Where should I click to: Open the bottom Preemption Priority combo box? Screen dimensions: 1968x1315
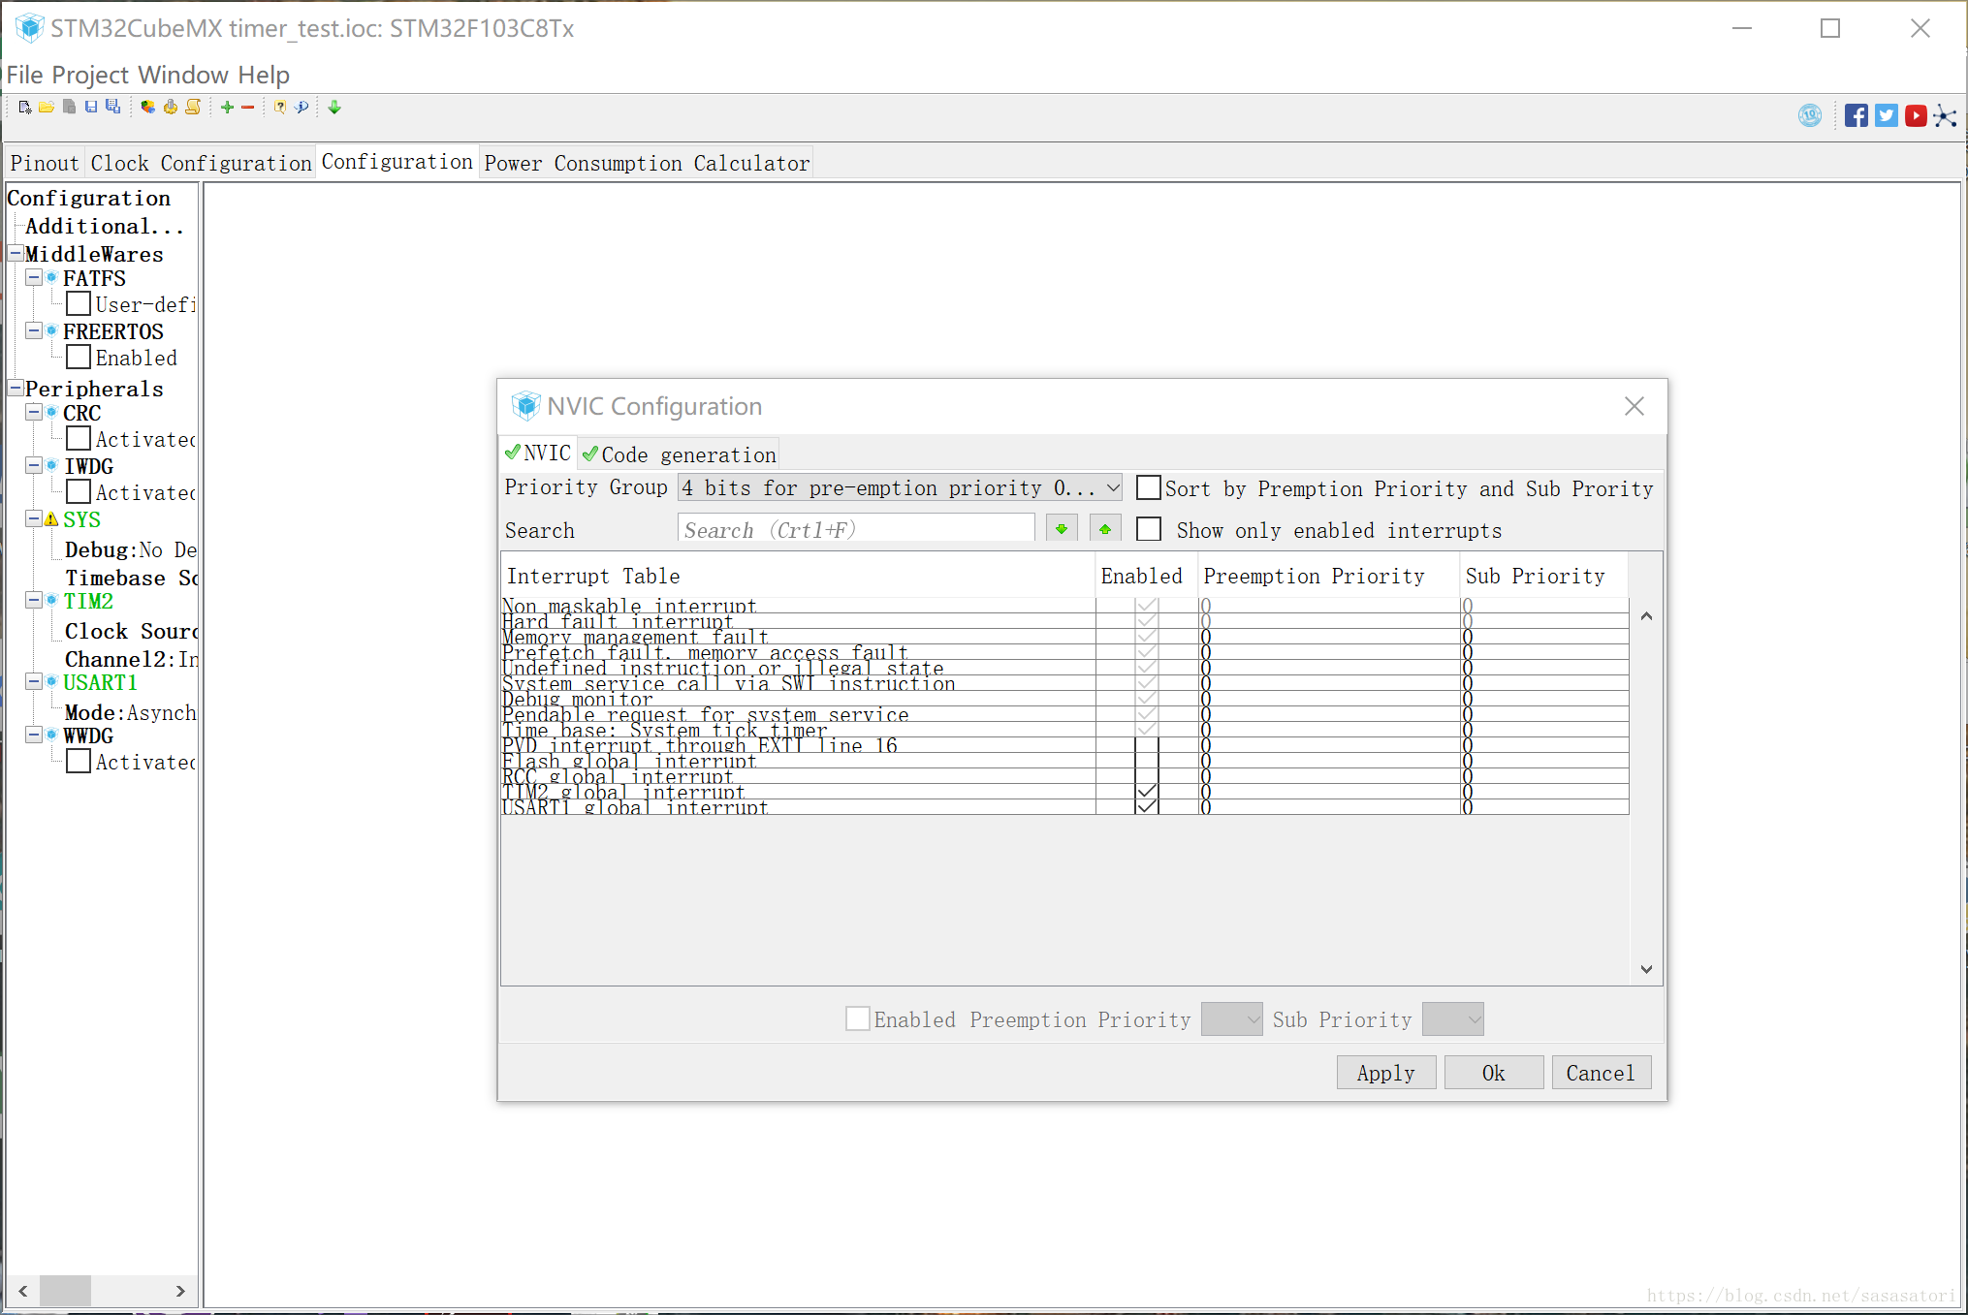(1231, 1018)
